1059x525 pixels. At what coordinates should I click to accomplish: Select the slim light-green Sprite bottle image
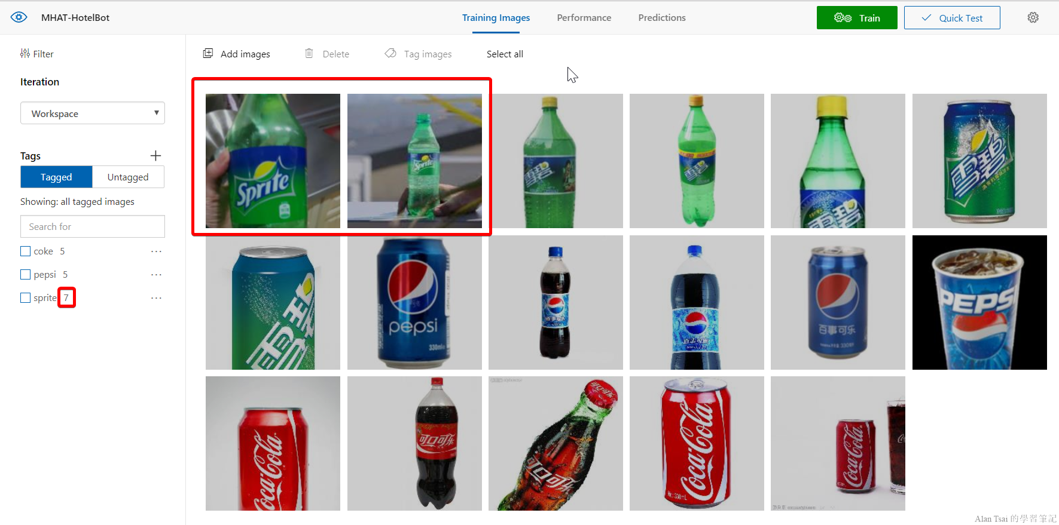(x=697, y=161)
